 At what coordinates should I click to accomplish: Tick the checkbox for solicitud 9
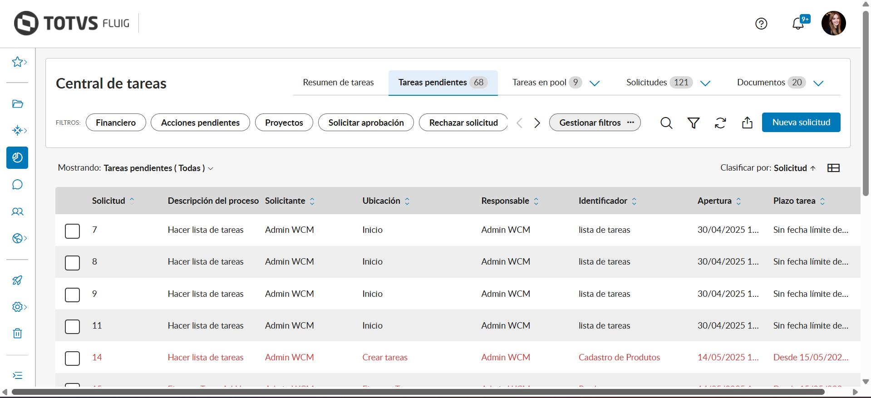point(72,295)
